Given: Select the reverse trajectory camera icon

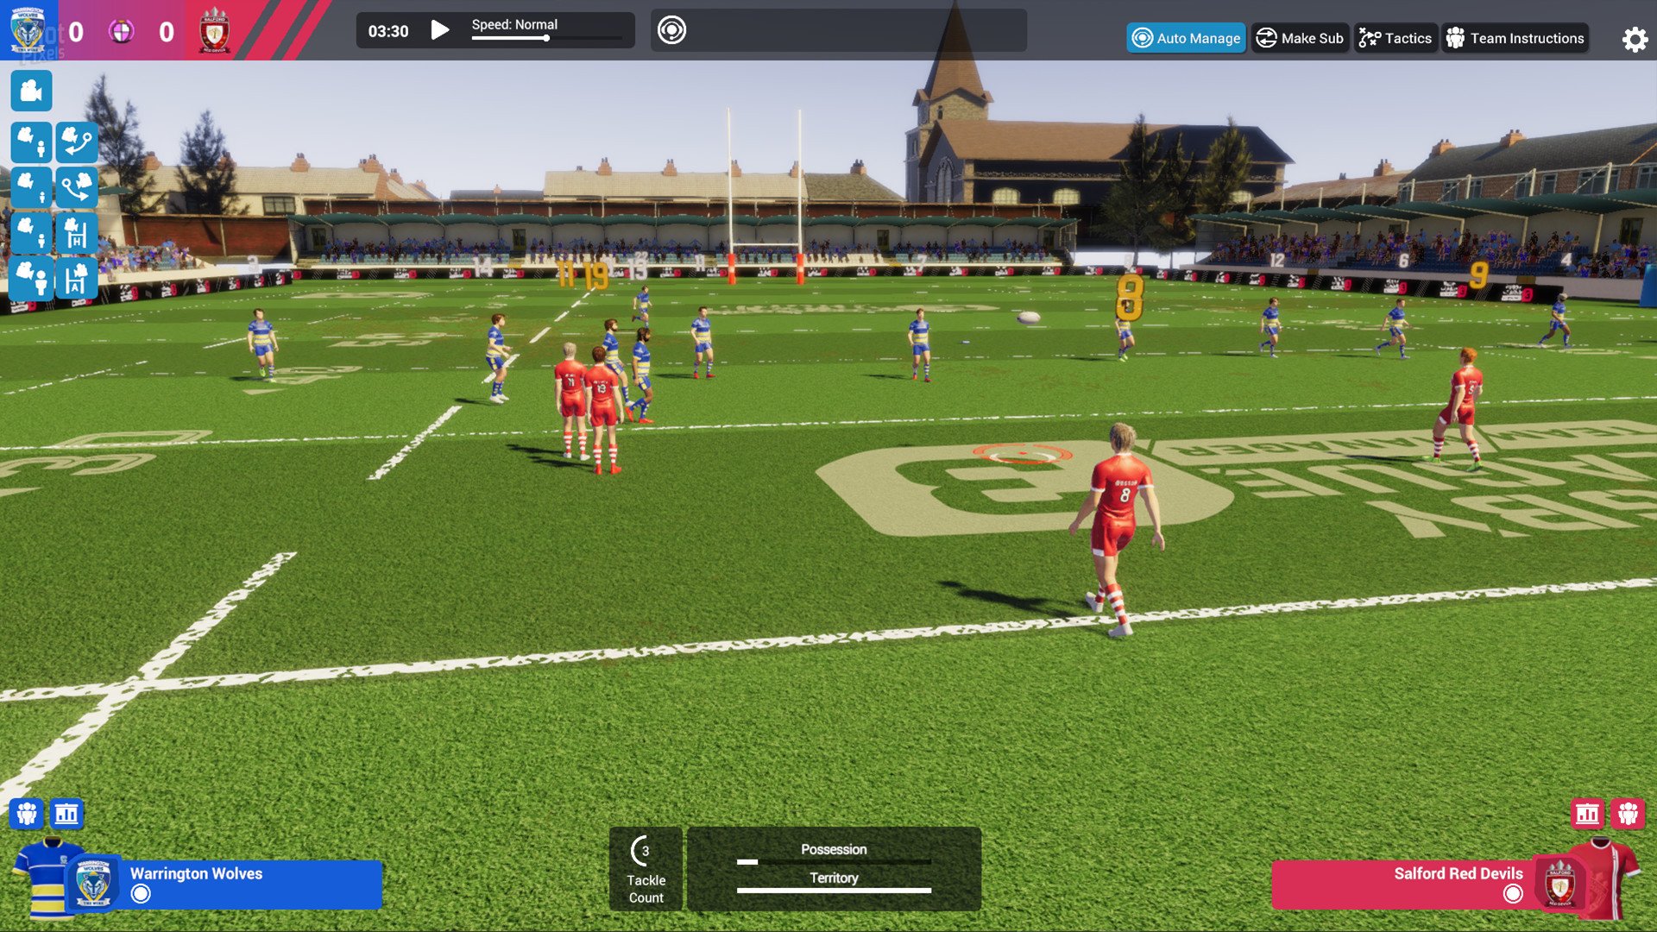Looking at the screenshot, I should pyautogui.click(x=77, y=186).
